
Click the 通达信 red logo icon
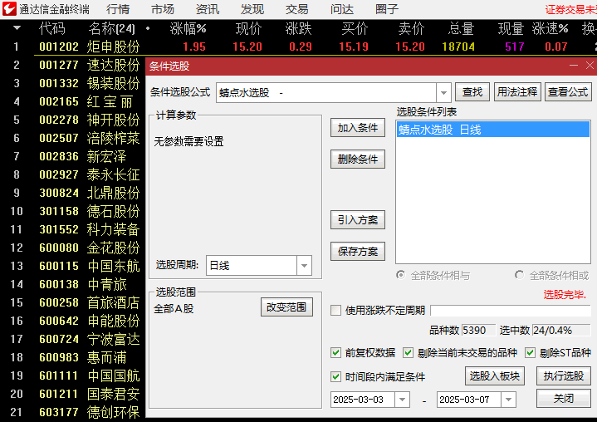tap(9, 9)
